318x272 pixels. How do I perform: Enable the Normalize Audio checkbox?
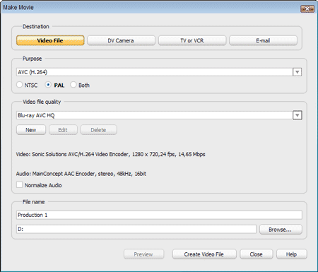tap(20, 184)
